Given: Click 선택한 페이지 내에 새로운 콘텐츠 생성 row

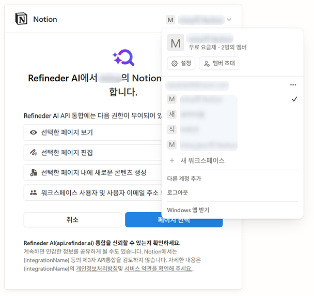Looking at the screenshot, I should click(92, 173).
